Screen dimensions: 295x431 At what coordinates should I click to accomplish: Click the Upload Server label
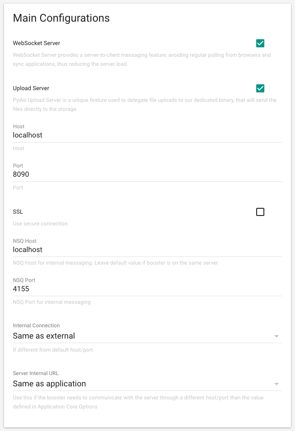coord(31,88)
